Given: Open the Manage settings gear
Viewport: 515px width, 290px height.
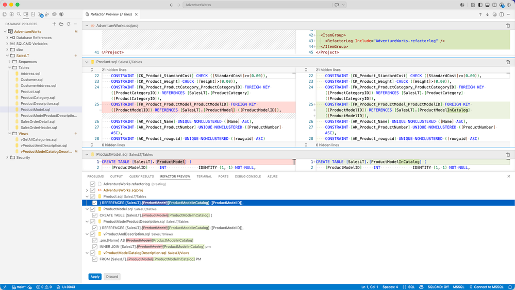Looking at the screenshot, I should (509, 5).
